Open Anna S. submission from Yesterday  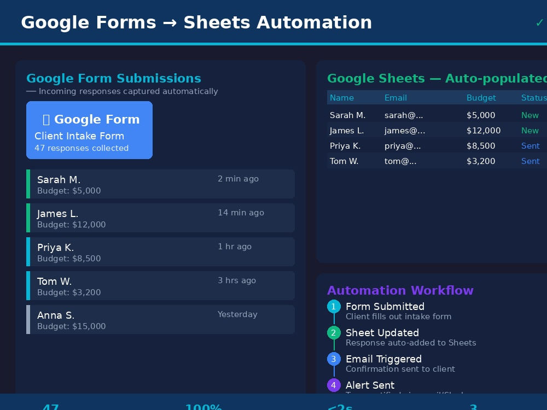(x=160, y=319)
